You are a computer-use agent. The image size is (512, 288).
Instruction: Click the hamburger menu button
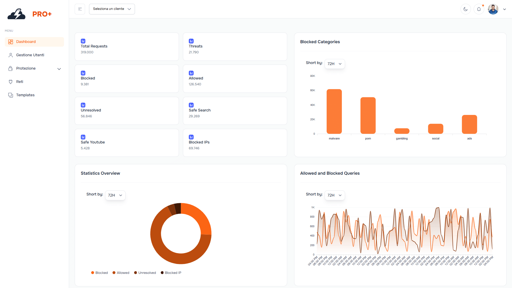[80, 9]
